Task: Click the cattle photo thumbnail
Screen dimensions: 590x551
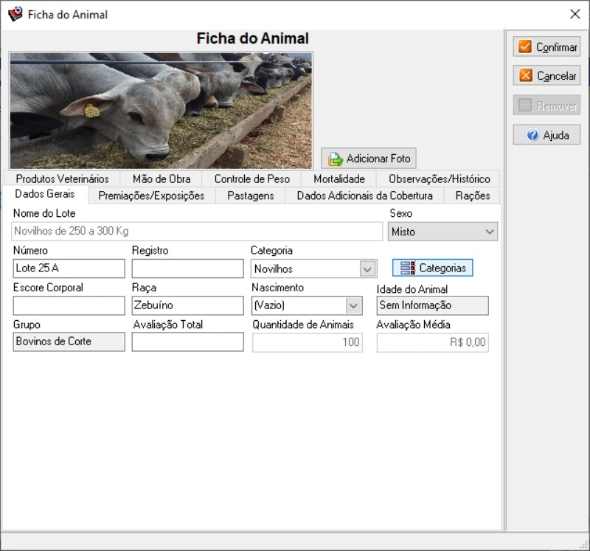Action: pos(161,111)
